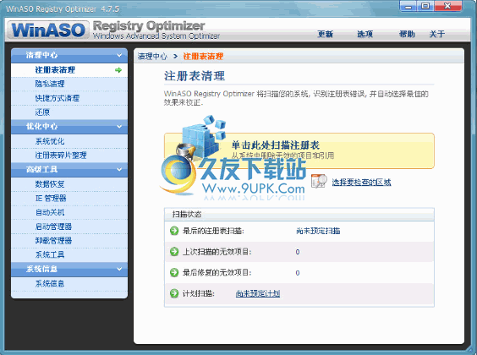The height and width of the screenshot is (355, 477).
Task: Open IE 管理器 in the sidebar
Action: (x=69, y=198)
